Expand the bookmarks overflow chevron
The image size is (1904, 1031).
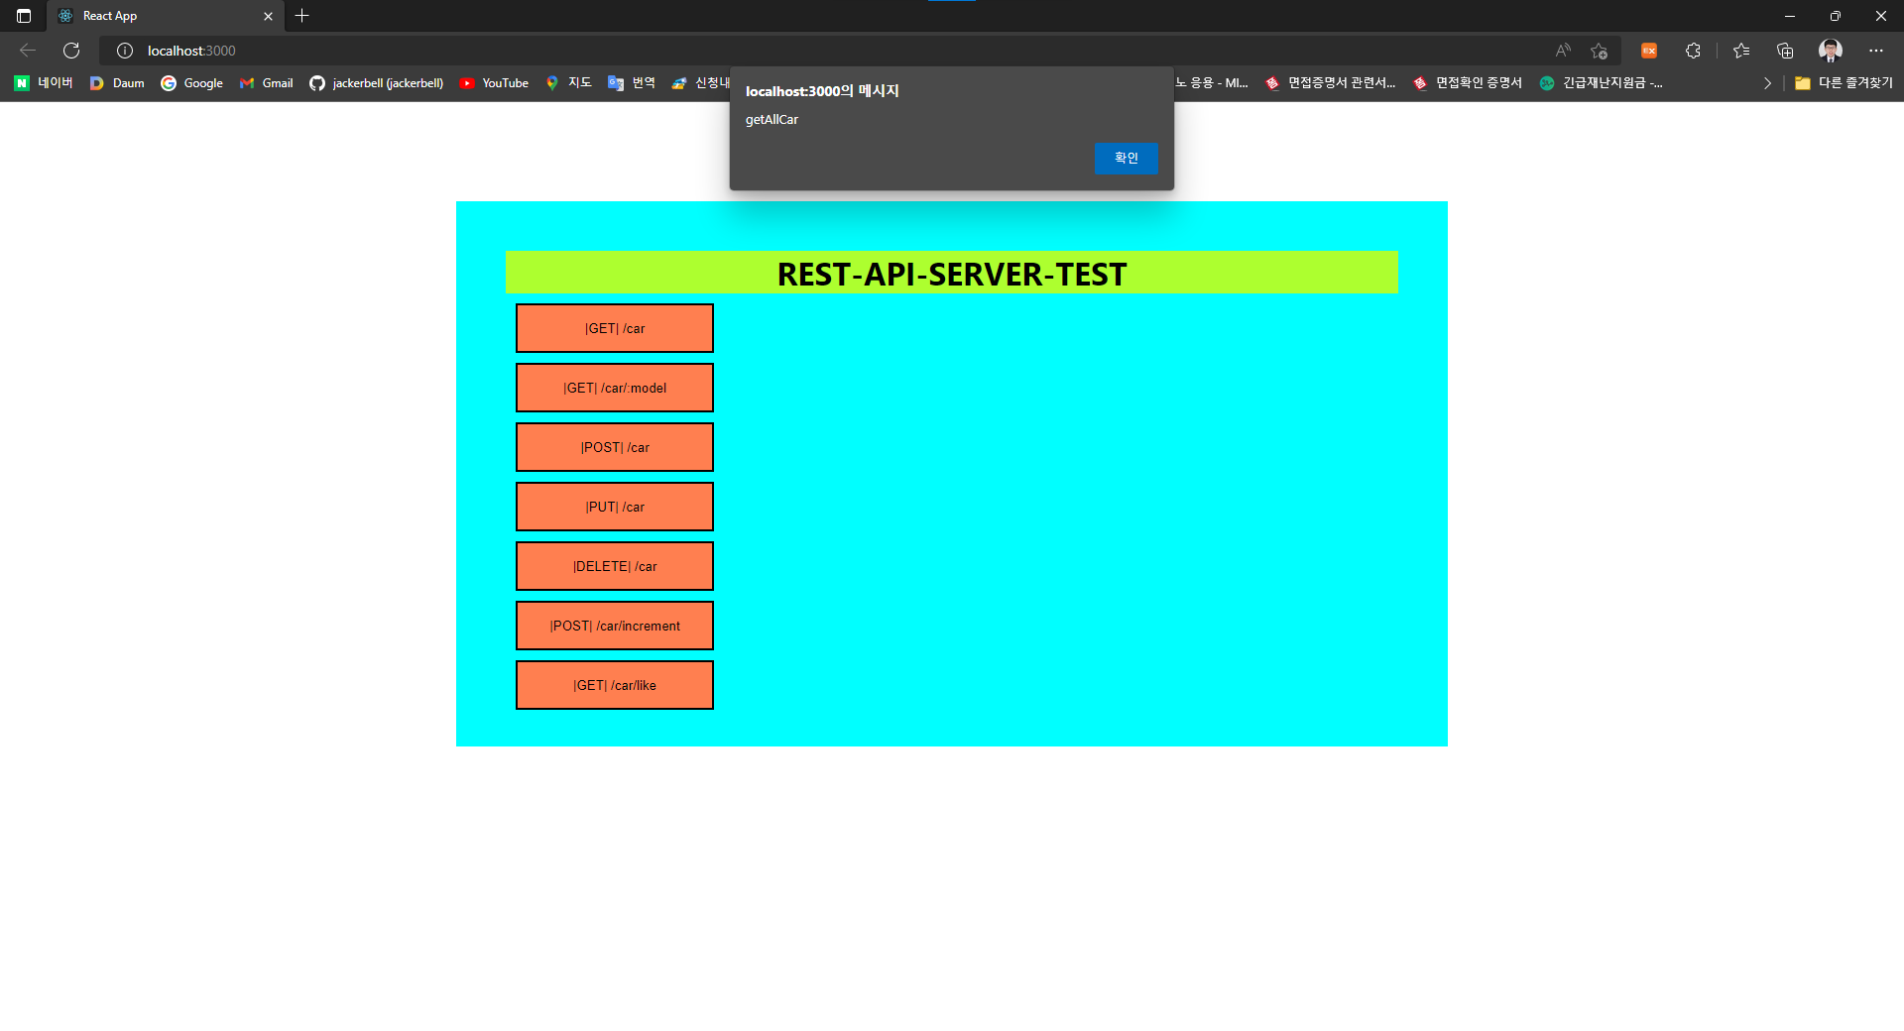click(x=1767, y=83)
